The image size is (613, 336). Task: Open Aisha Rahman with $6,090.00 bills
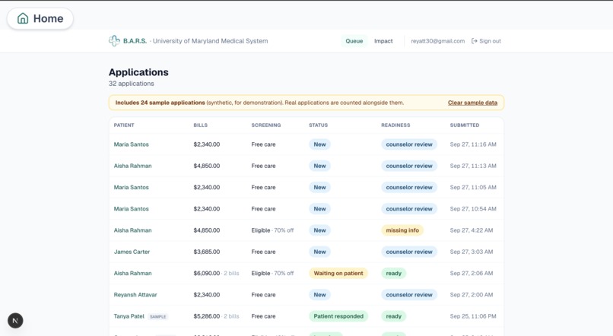click(x=132, y=273)
